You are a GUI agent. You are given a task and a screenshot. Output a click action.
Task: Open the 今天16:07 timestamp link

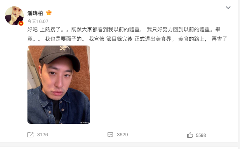click(x=38, y=21)
